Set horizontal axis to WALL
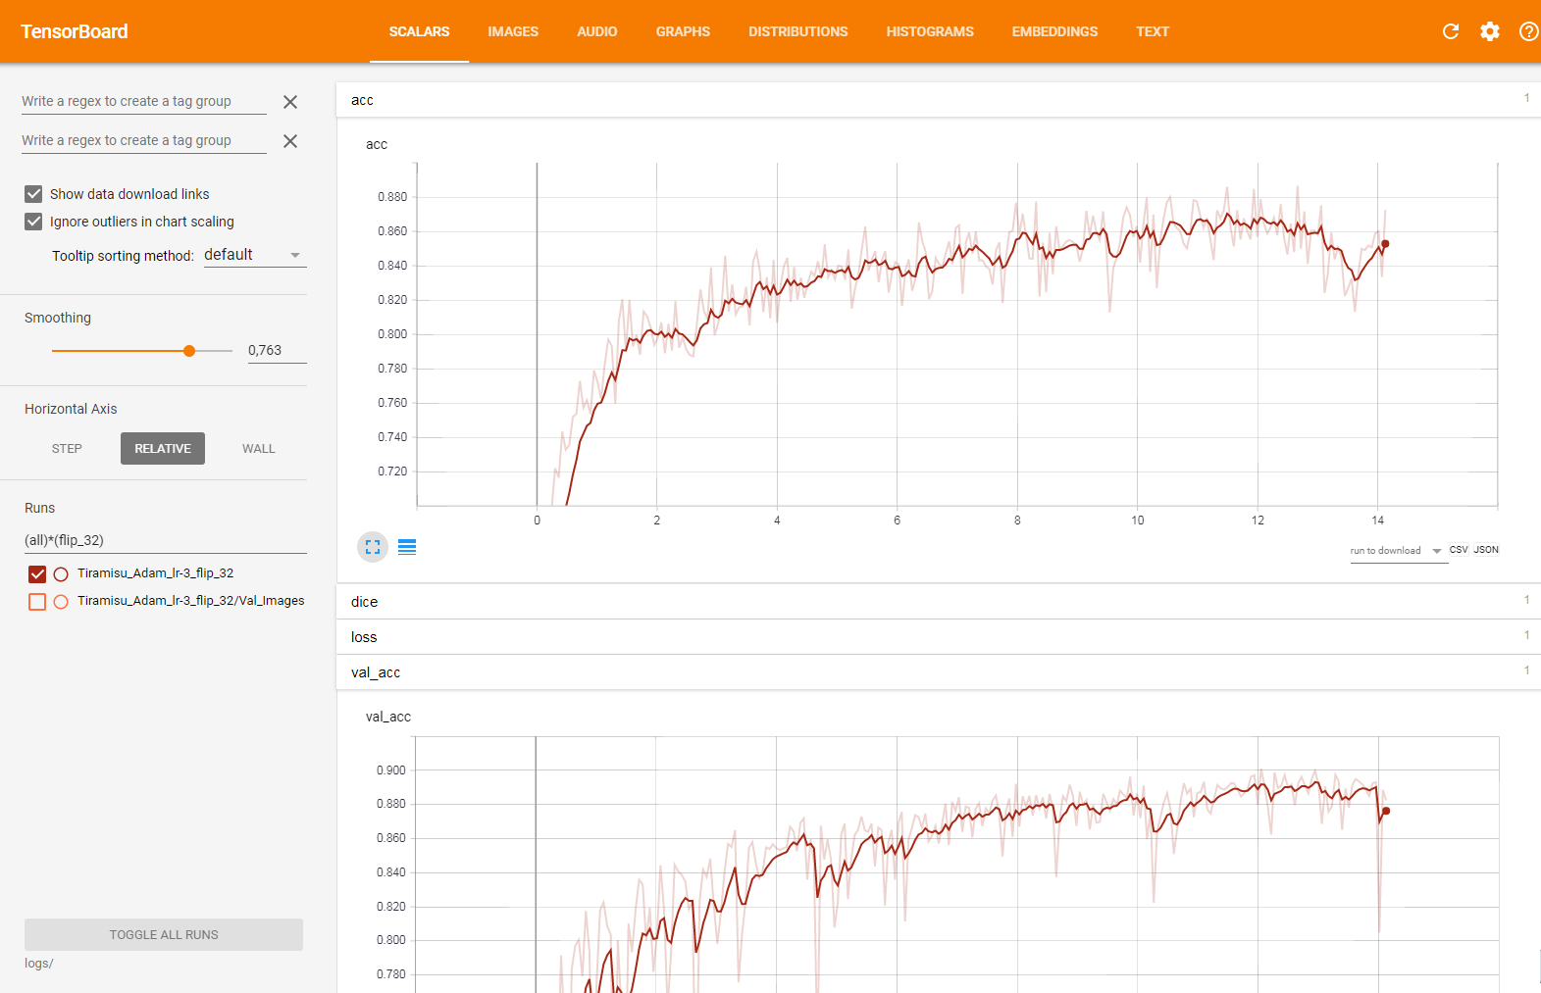Screen dimensions: 1541x993 (x=259, y=449)
